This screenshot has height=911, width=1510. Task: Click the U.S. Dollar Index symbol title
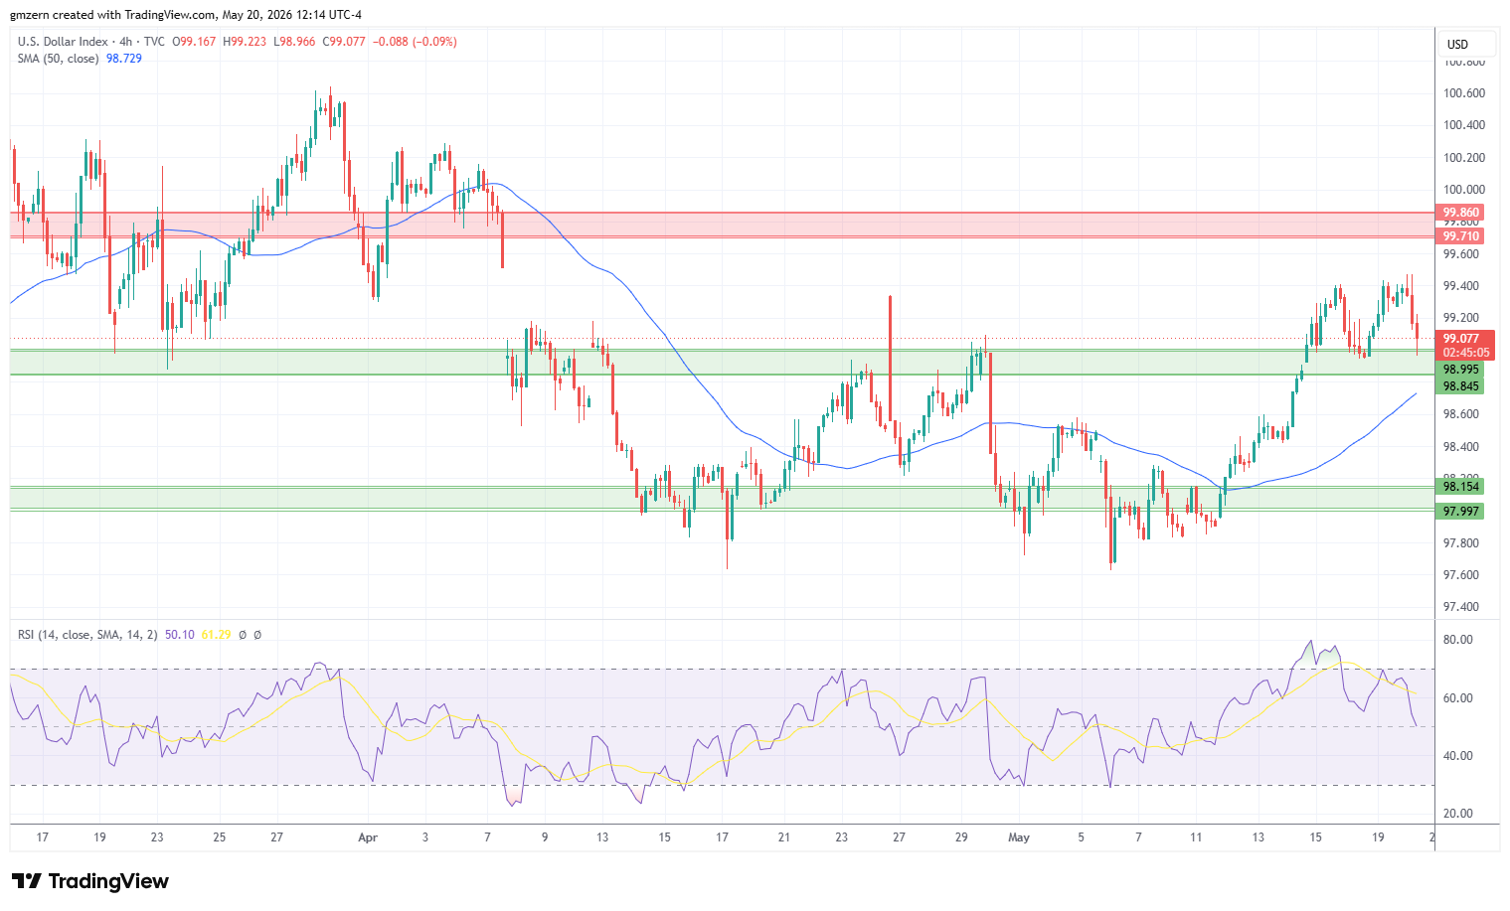(x=62, y=42)
